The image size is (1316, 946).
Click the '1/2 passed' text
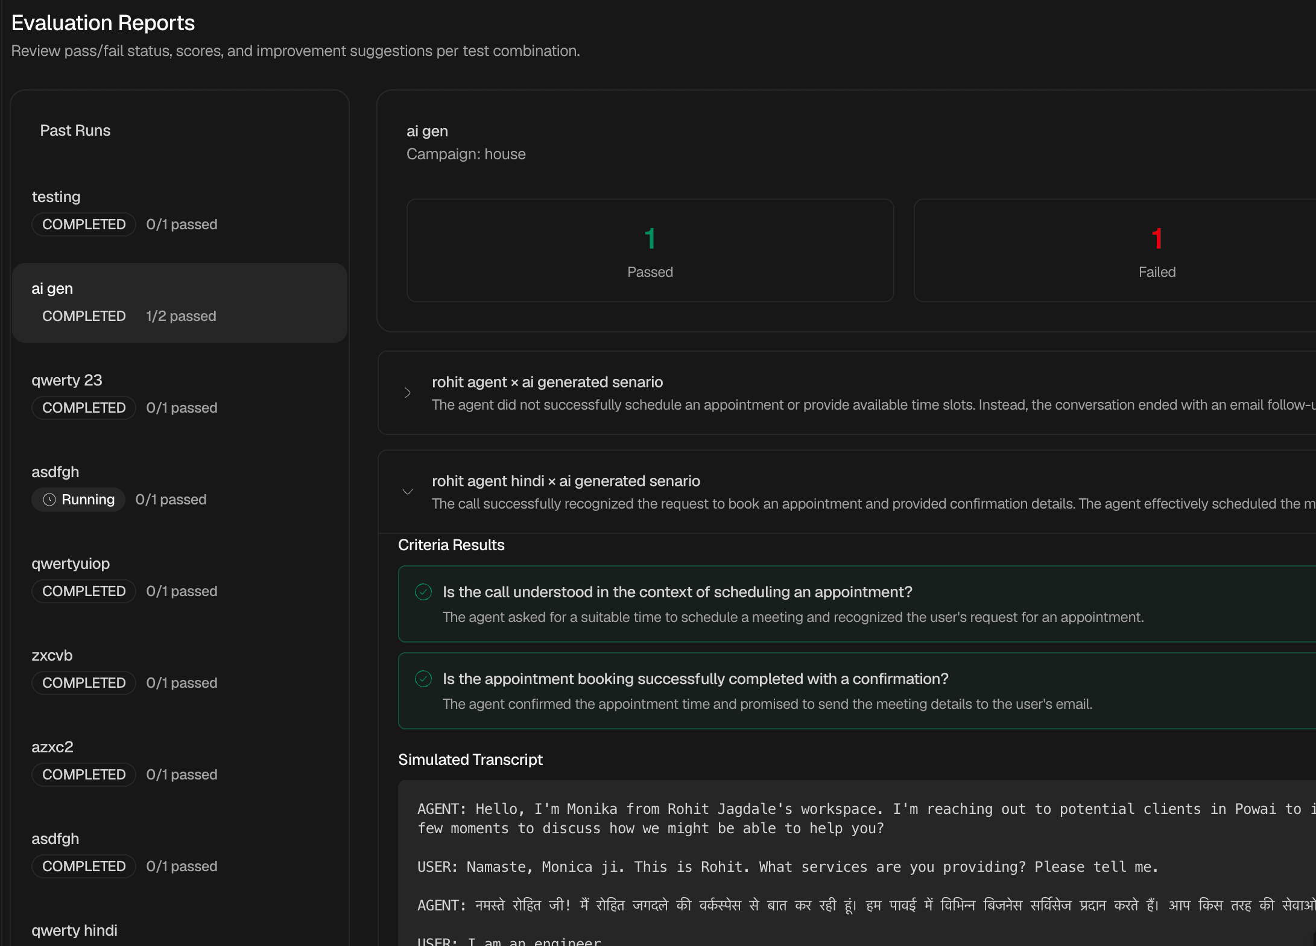tap(181, 316)
